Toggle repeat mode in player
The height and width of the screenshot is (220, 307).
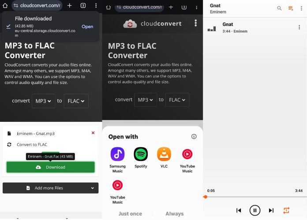click(287, 210)
